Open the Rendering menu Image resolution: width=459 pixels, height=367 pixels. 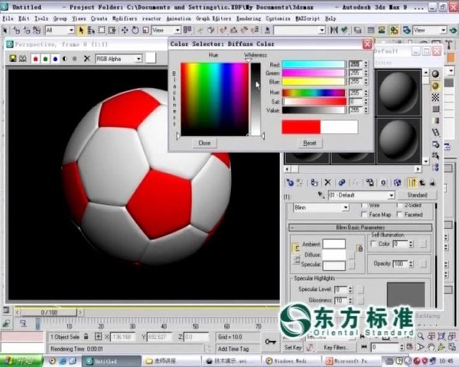(x=247, y=18)
